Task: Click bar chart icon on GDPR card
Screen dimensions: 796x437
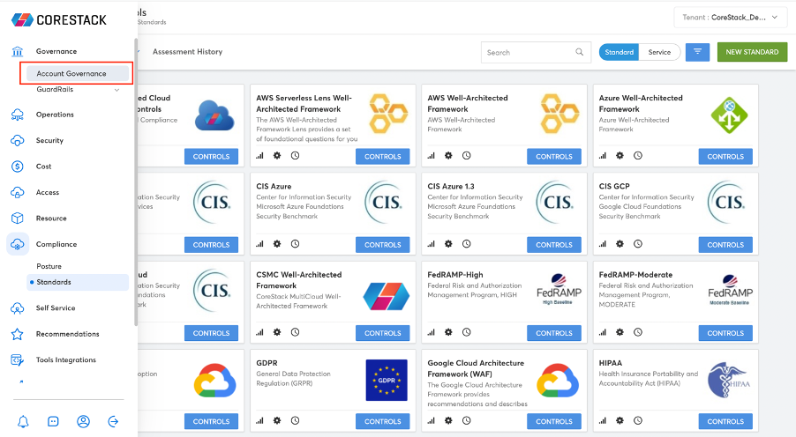Action: [260, 421]
